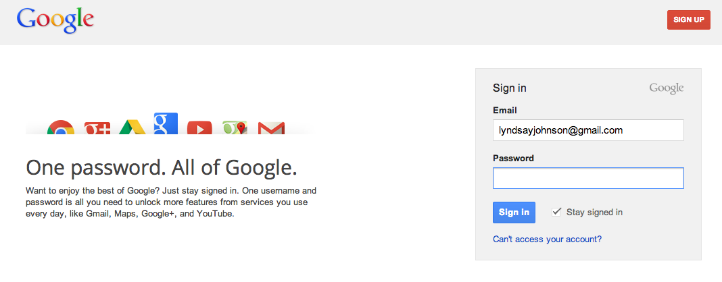
Task: Click the Stay signed in label text
Action: point(594,212)
